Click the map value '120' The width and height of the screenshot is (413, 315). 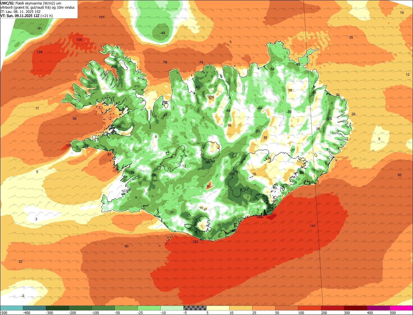(x=68, y=146)
